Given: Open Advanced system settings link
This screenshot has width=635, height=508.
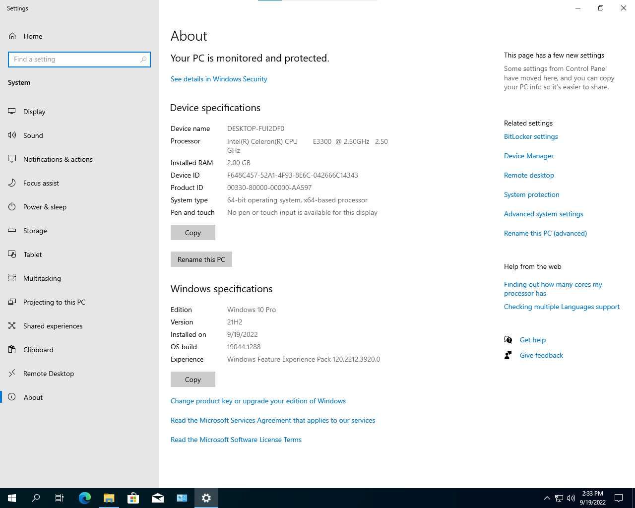Looking at the screenshot, I should coord(544,214).
